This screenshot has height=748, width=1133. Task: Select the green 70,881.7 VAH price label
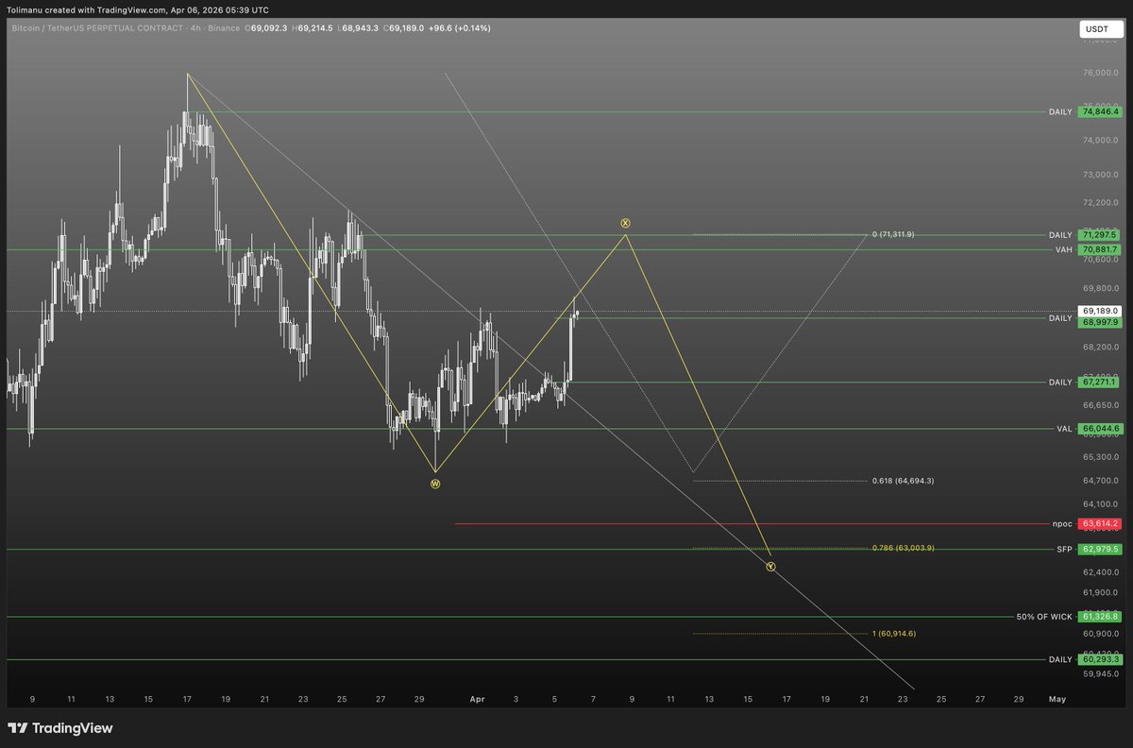click(1101, 249)
